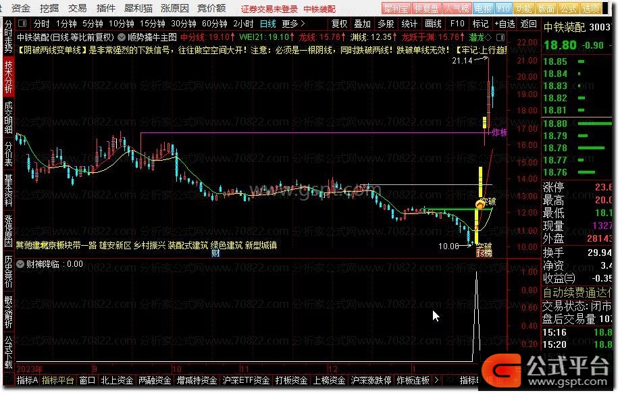The height and width of the screenshot is (393, 620).
Task: Open the 涨停原因 sidebar tab
Action: point(8,231)
